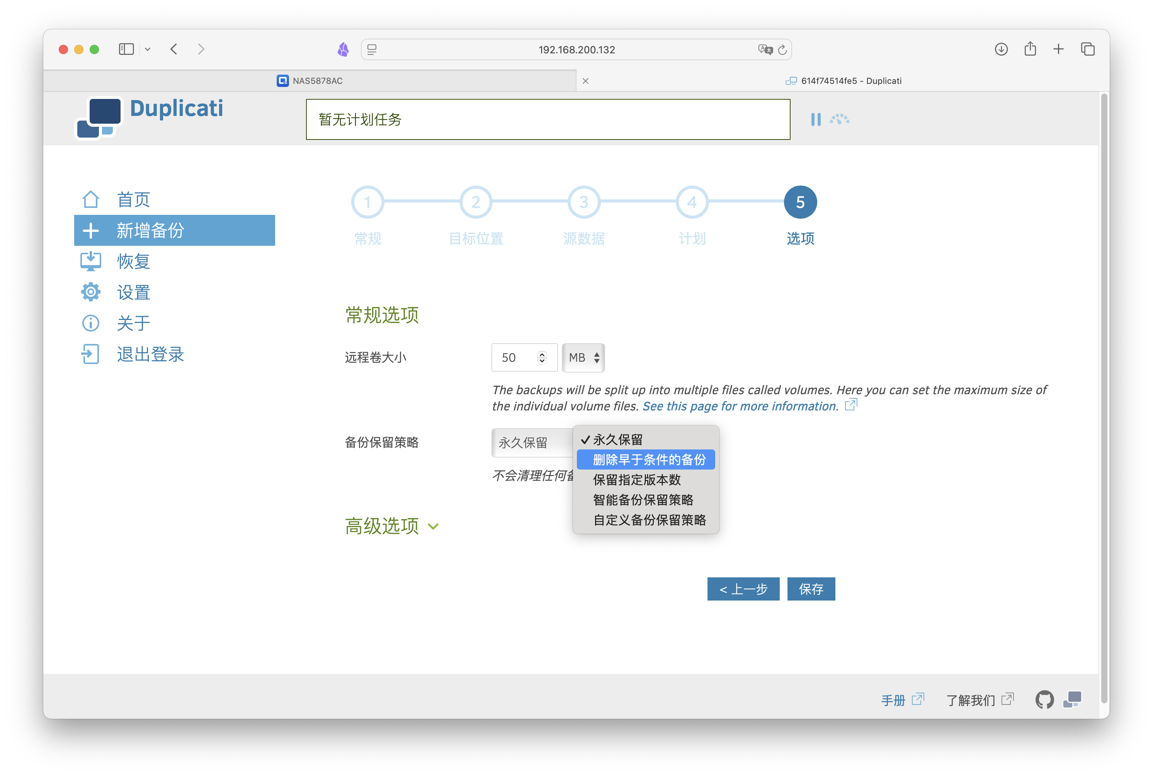Click the 恢复 restore icon
1153x776 pixels.
pyautogui.click(x=90, y=261)
